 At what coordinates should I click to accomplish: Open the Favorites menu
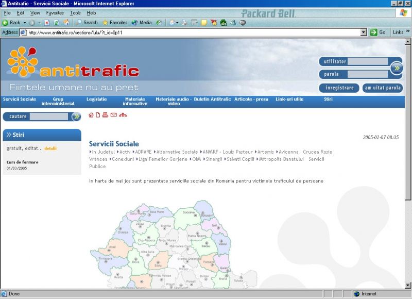(55, 12)
